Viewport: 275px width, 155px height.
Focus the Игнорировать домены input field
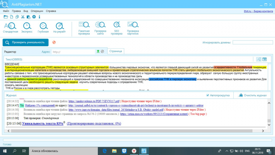pyautogui.click(x=253, y=42)
